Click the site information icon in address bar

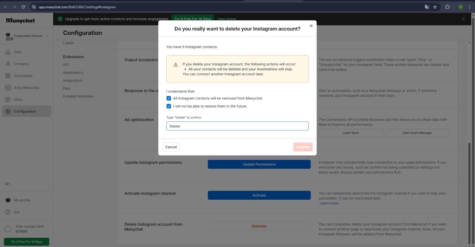(x=34, y=7)
